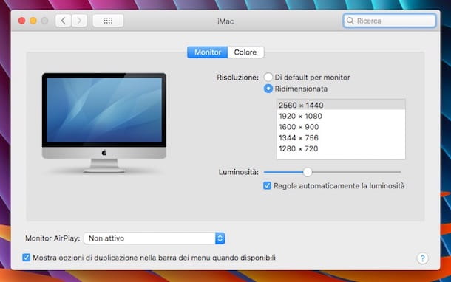The height and width of the screenshot is (282, 451).
Task: Toggle 'Regola automaticamente la luminosità' checkbox
Action: tap(267, 186)
